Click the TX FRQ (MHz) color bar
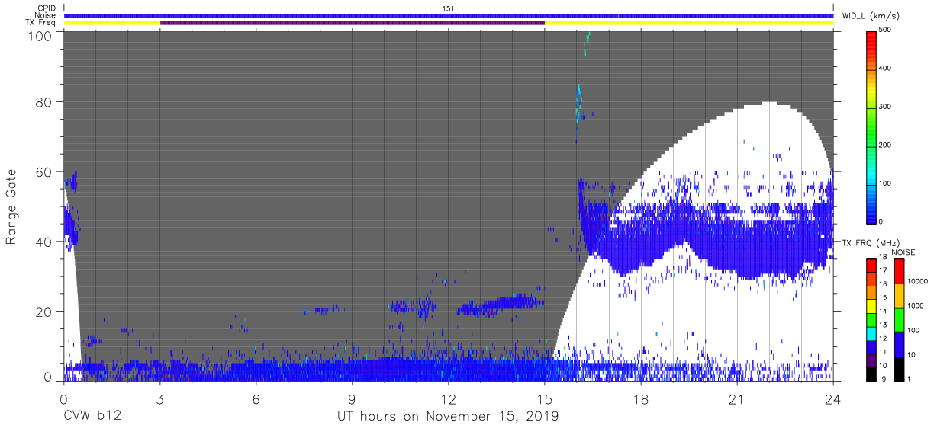Image resolution: width=937 pixels, height=432 pixels. (x=871, y=320)
